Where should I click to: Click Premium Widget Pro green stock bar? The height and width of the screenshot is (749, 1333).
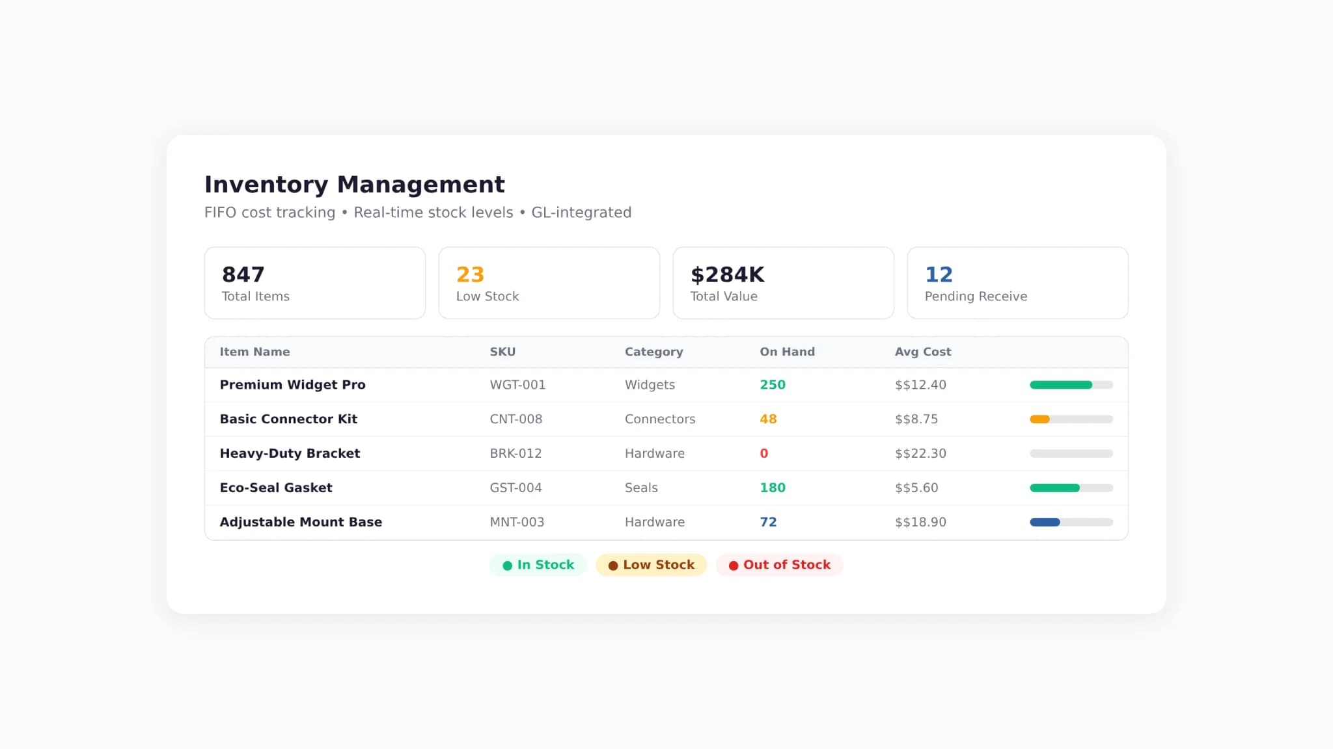[1071, 385]
